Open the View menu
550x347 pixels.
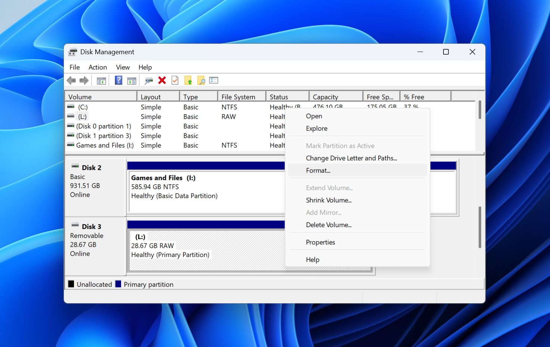click(x=123, y=67)
